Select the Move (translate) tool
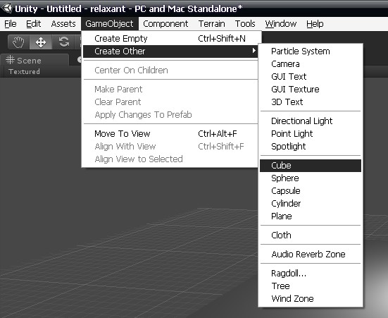The height and width of the screenshot is (318, 388). point(41,42)
